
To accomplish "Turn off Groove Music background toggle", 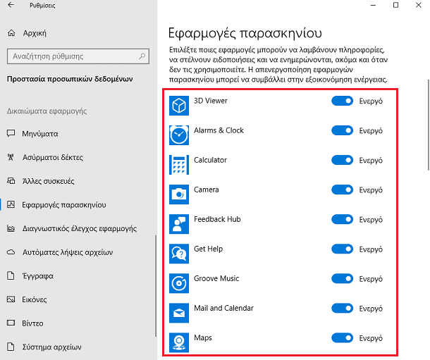I will pyautogui.click(x=343, y=278).
